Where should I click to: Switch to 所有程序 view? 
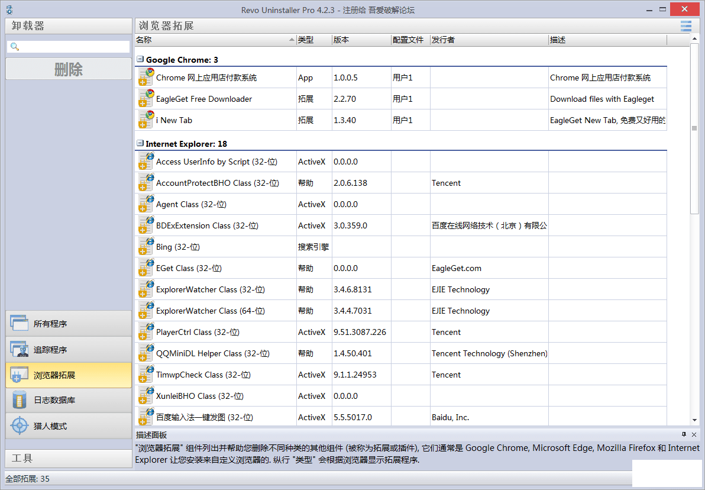(x=69, y=324)
